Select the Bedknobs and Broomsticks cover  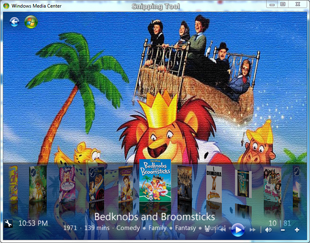coord(155,180)
